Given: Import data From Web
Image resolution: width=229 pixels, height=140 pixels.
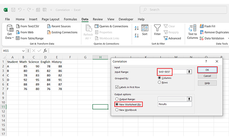Looking at the screenshot, I should click(25, 32).
